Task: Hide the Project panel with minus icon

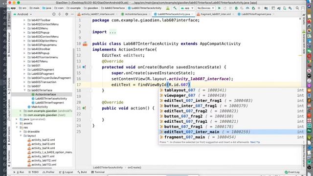Action: [x=72, y=14]
